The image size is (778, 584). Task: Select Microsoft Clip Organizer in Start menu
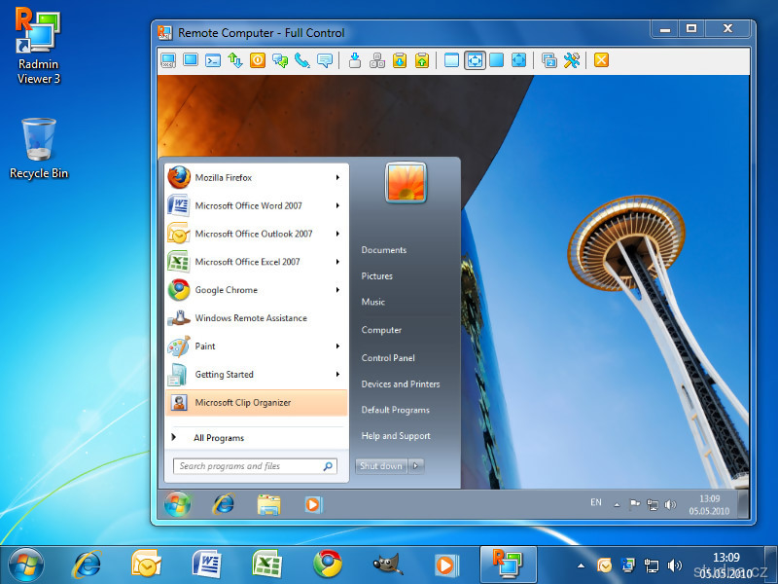(x=242, y=403)
